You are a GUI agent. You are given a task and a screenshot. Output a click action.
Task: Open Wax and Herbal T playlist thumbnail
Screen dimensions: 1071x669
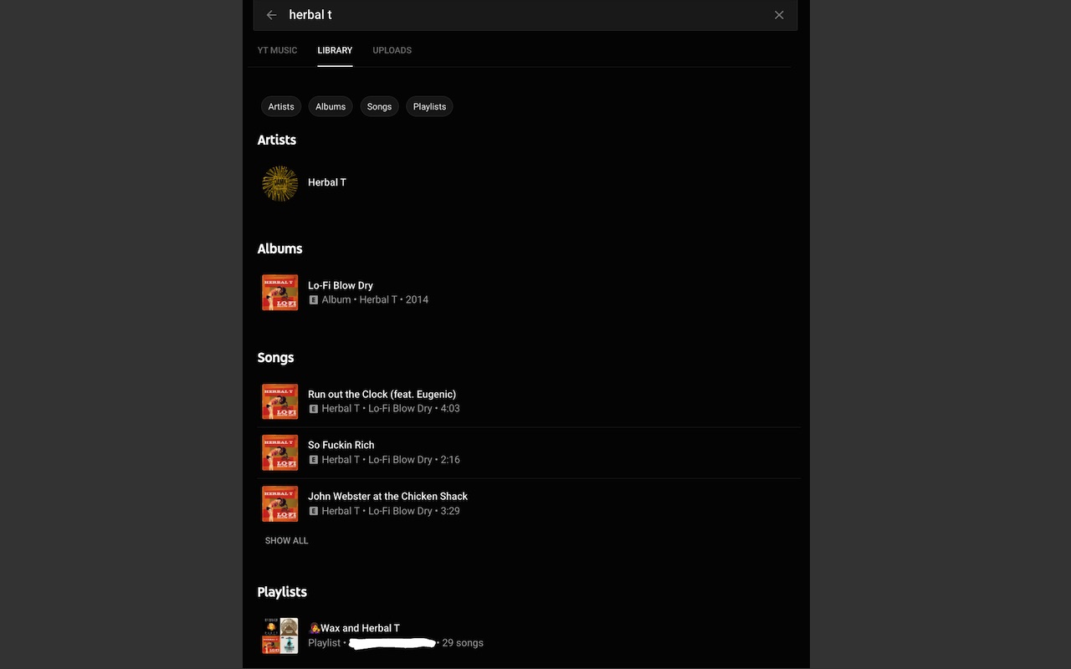(279, 636)
